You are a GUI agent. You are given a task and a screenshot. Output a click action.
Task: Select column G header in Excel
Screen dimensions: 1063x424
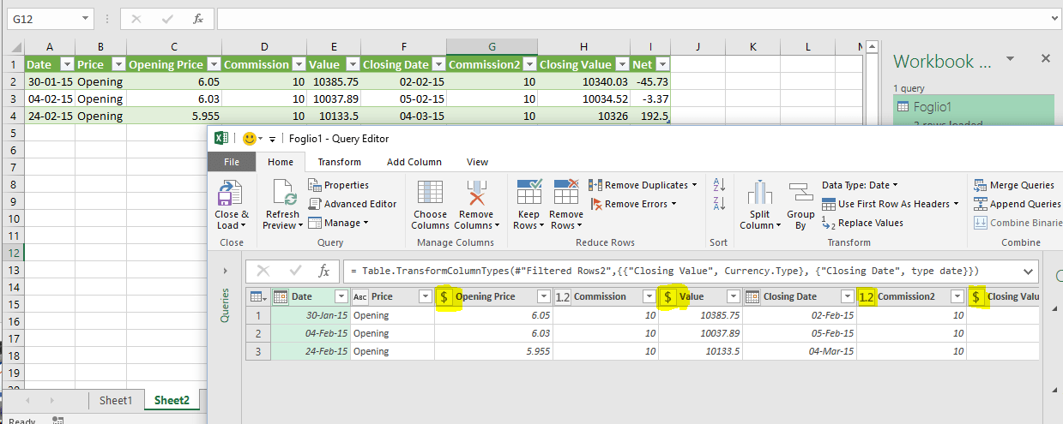pos(492,46)
